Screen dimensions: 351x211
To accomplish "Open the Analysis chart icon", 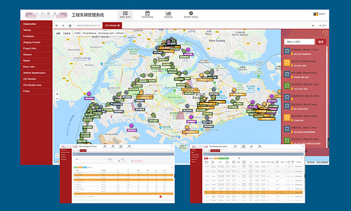I will pos(168,15).
